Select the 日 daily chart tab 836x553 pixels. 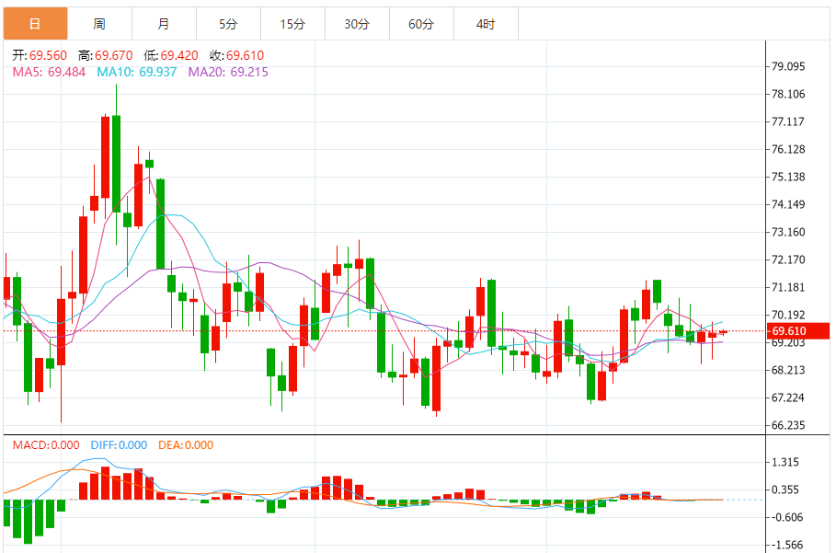(x=35, y=24)
